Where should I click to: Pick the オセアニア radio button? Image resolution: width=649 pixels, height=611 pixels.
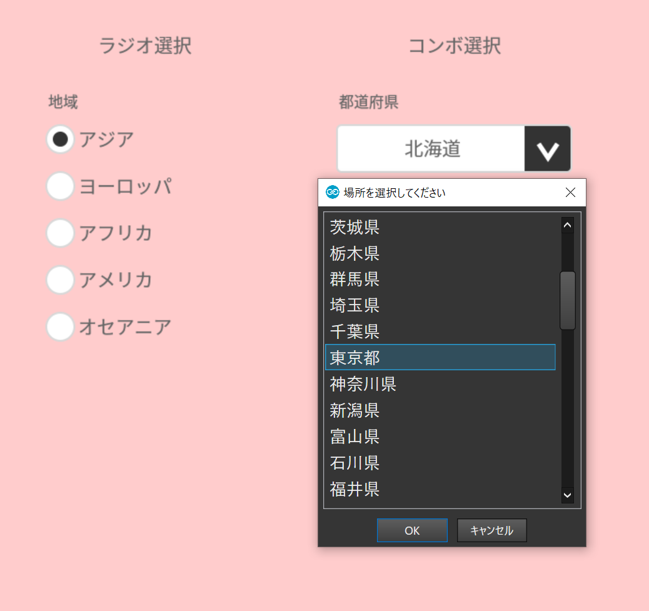click(61, 326)
